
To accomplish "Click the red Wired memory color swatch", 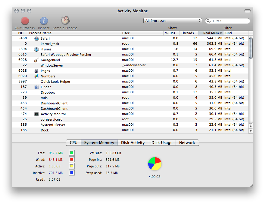I will 72,159.
